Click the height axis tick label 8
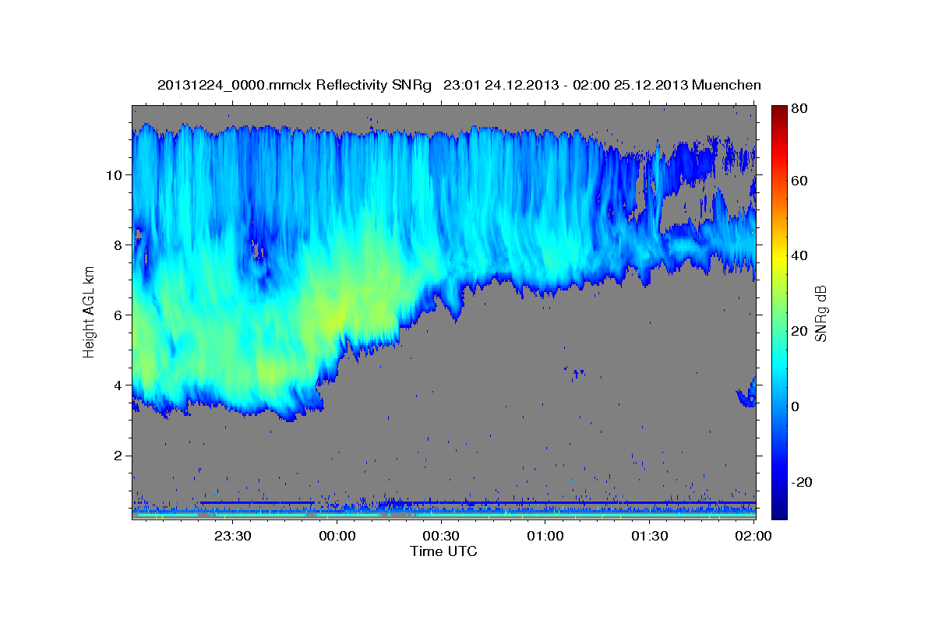The height and width of the screenshot is (623, 935). point(118,245)
